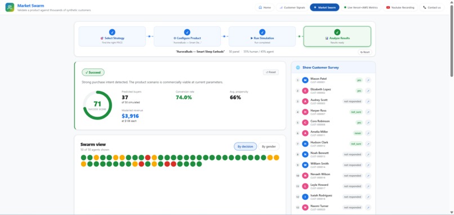Open details arrow for Elizabeth Lopez
The width and height of the screenshot is (454, 215).
tap(368, 91)
